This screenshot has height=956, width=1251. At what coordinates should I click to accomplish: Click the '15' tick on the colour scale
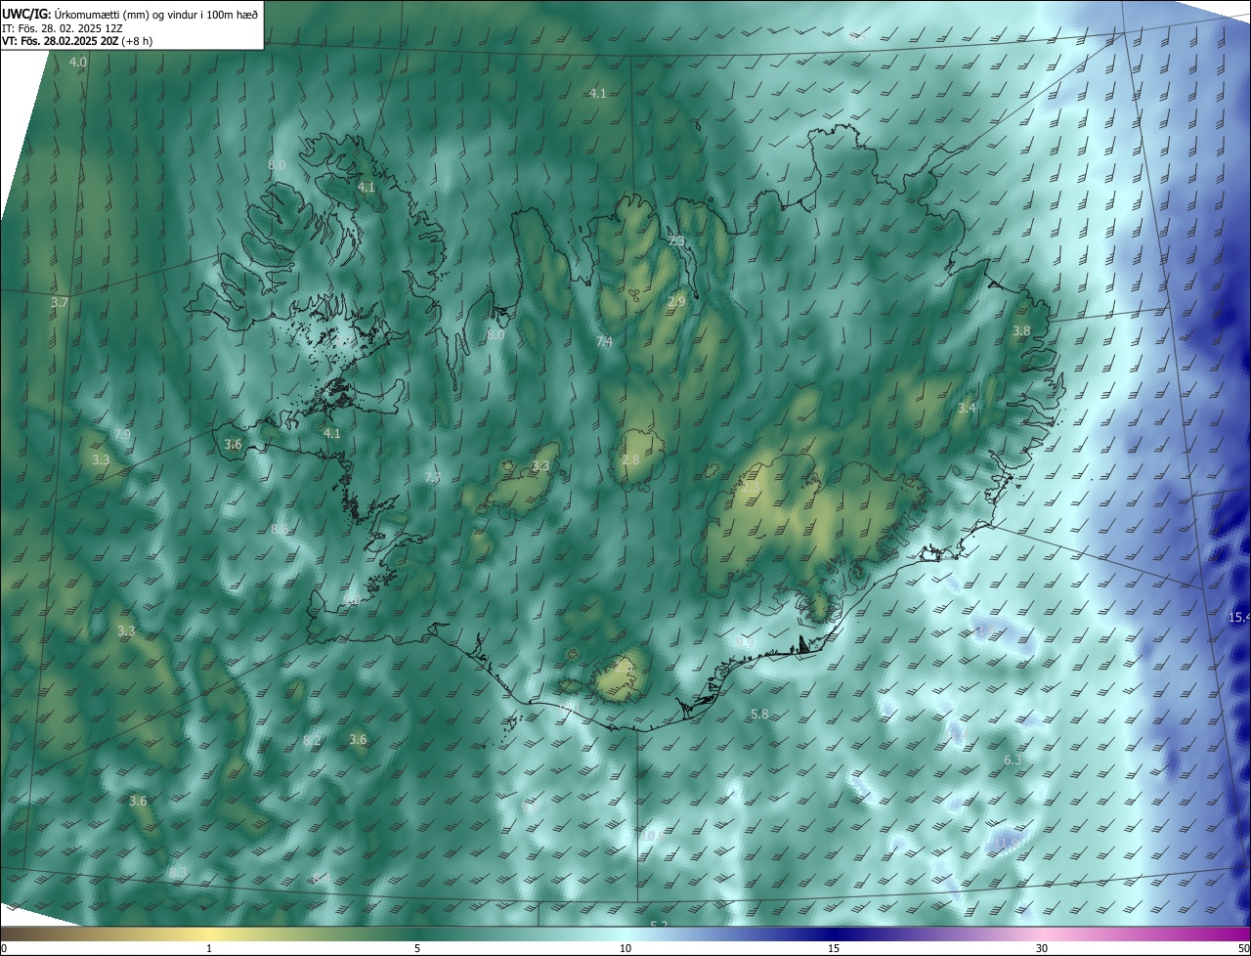point(834,948)
